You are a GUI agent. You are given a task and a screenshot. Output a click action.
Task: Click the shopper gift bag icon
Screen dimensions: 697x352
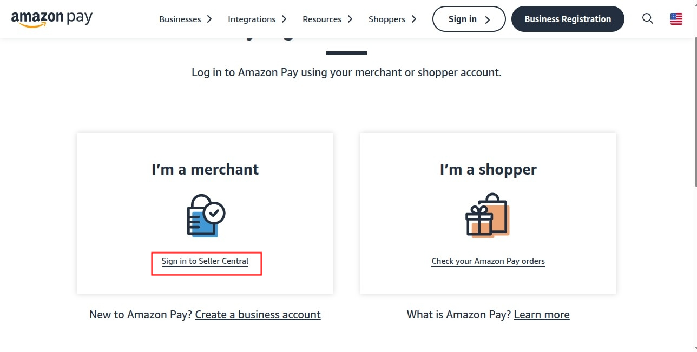tap(488, 215)
